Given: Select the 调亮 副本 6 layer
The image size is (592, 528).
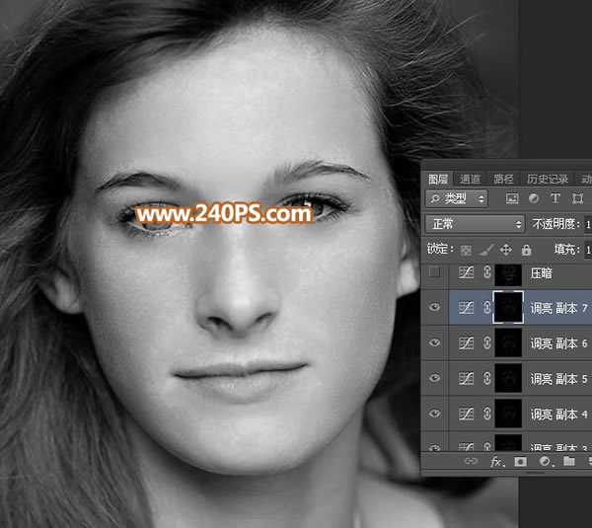Looking at the screenshot, I should (558, 343).
